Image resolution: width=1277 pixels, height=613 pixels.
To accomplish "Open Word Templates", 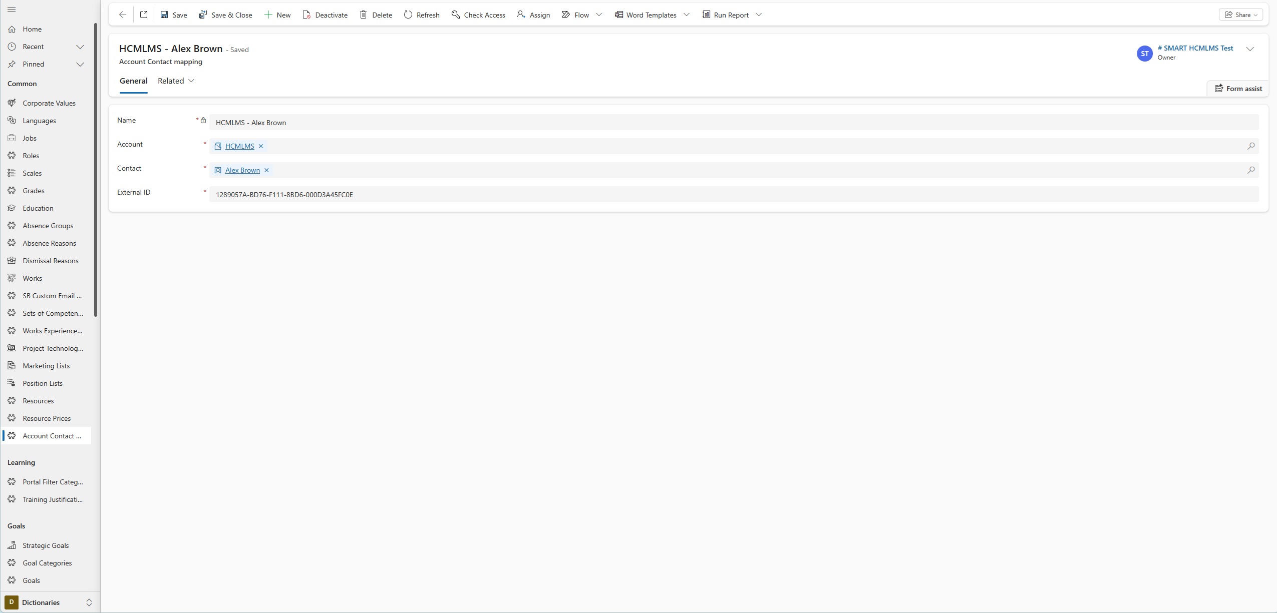I will pos(646,15).
